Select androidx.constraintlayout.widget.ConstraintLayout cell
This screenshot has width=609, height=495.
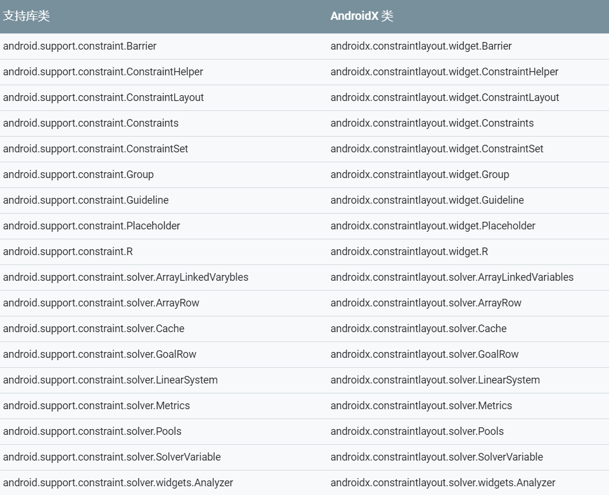tap(445, 97)
